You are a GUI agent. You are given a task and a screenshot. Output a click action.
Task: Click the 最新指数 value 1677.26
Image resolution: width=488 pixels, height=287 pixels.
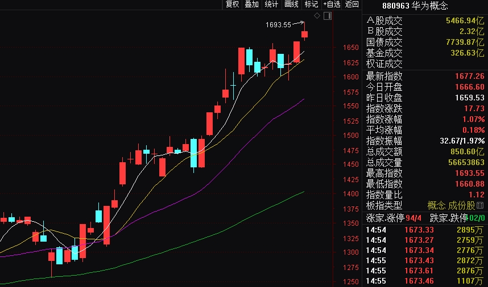[469, 76]
